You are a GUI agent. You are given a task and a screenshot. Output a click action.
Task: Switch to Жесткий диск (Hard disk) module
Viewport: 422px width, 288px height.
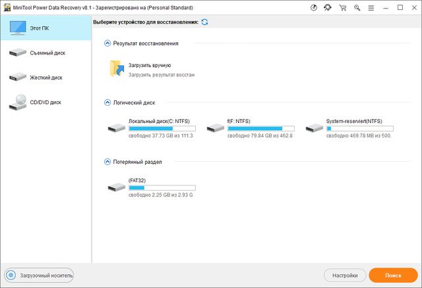(x=45, y=78)
